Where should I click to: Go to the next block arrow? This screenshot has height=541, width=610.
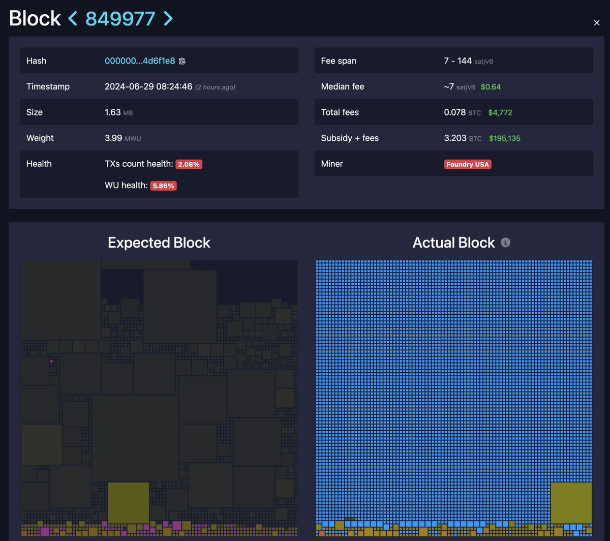coord(168,18)
